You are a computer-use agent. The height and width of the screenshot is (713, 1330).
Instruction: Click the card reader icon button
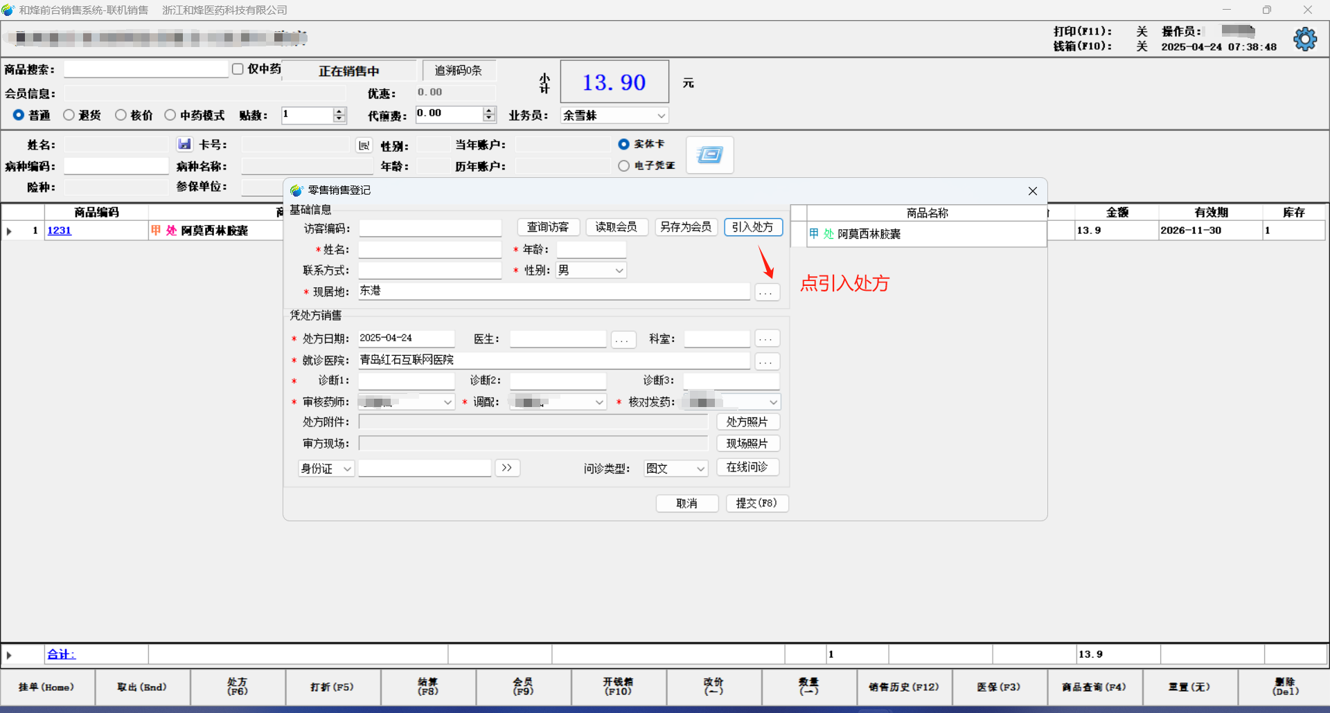click(x=709, y=154)
